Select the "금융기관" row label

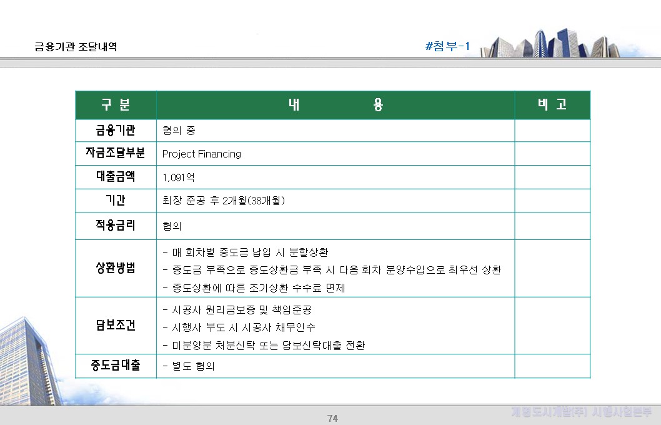click(116, 129)
